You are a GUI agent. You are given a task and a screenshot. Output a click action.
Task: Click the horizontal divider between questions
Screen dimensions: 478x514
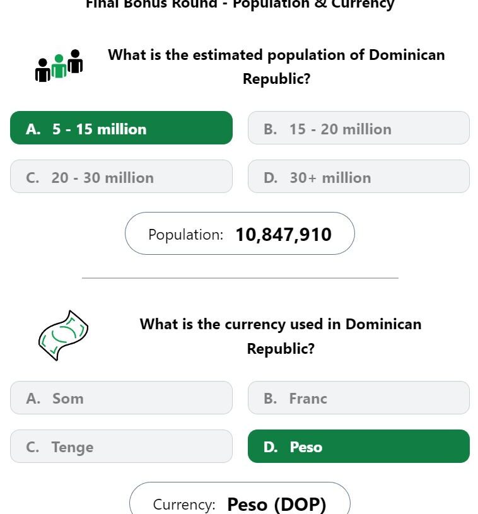coord(240,278)
